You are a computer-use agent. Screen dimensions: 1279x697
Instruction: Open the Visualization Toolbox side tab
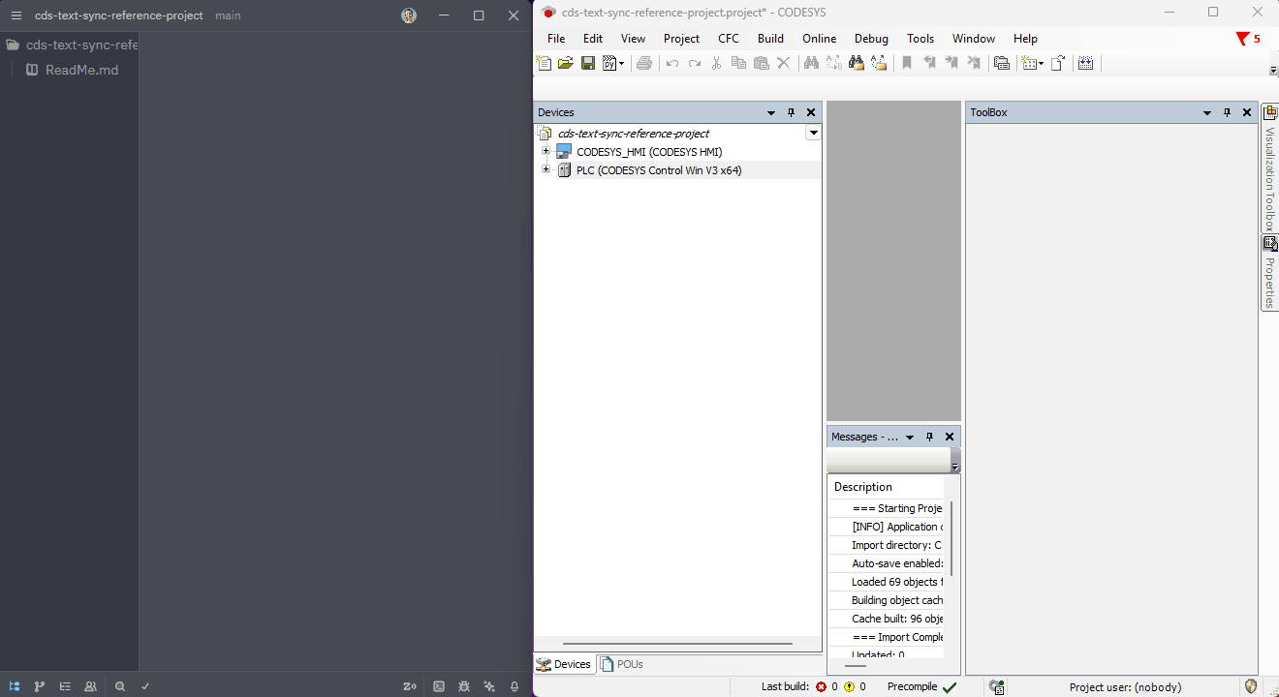[x=1269, y=167]
